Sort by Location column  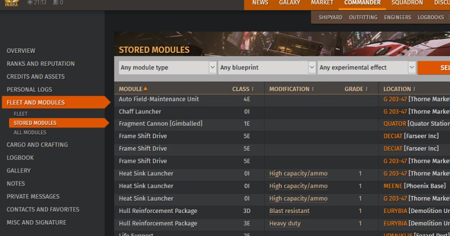(399, 89)
